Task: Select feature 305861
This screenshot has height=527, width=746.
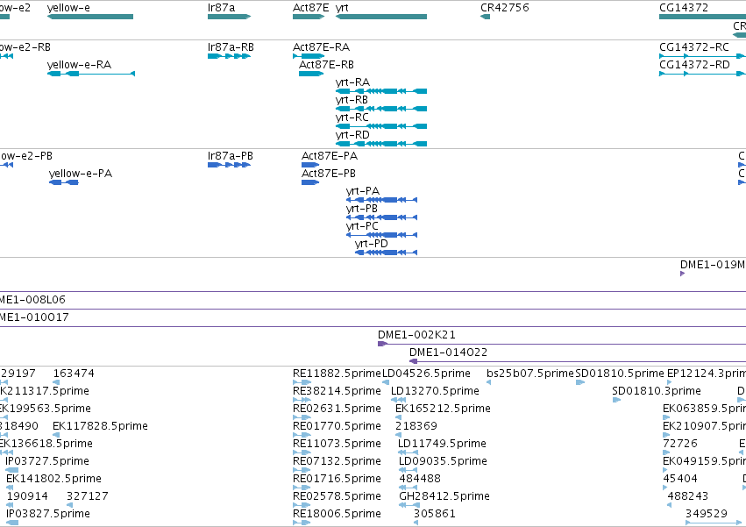Action: tap(435, 514)
